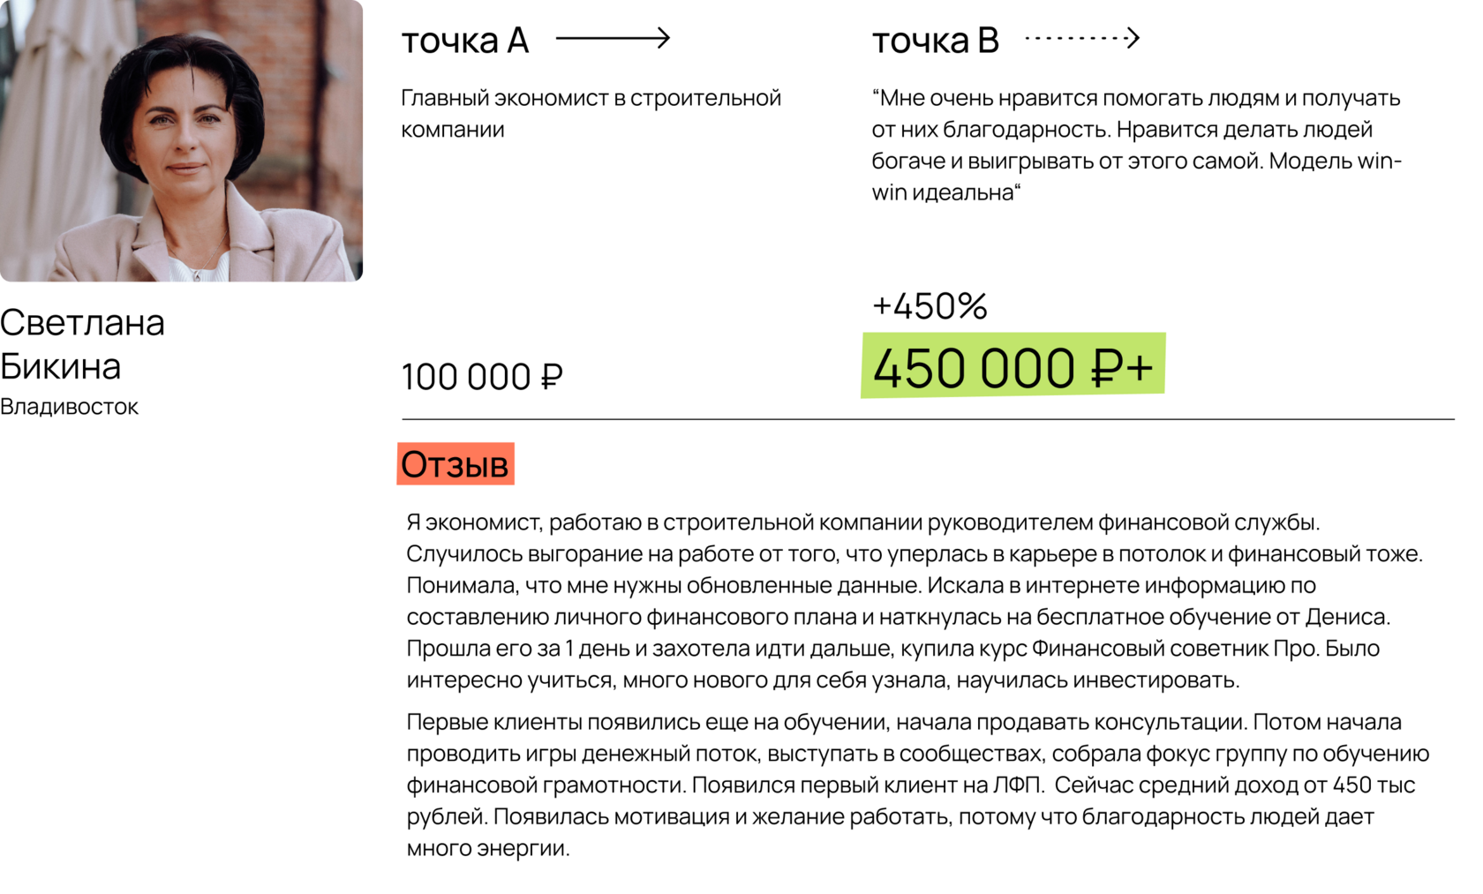
Task: Click the Главный экономист job description text
Action: point(590,113)
